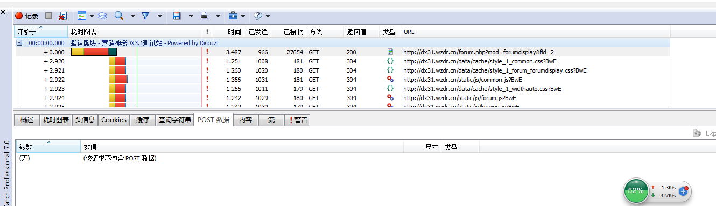Viewport: 716px width, 206px height.
Task: Sort by the 方法 column header
Action: 325,32
